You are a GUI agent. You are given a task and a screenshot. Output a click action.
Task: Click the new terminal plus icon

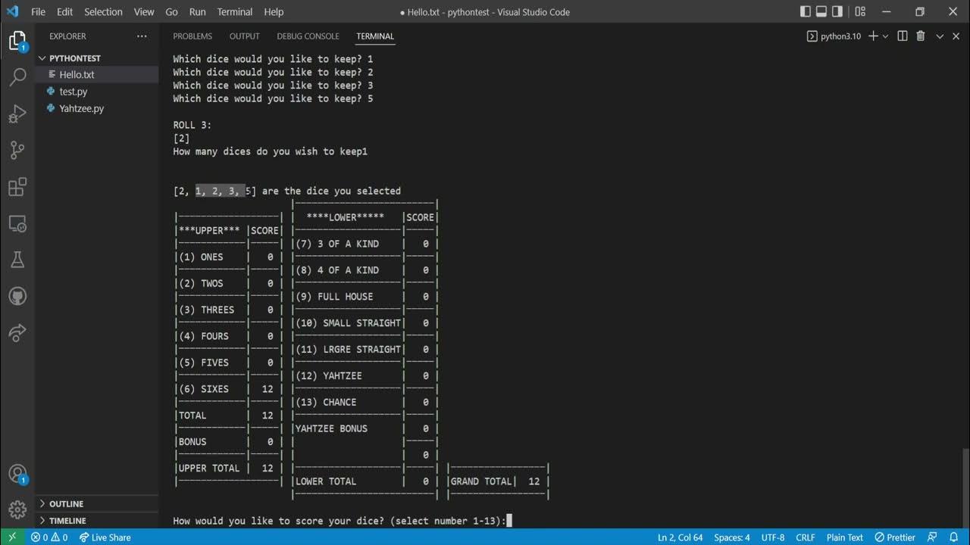pyautogui.click(x=873, y=36)
